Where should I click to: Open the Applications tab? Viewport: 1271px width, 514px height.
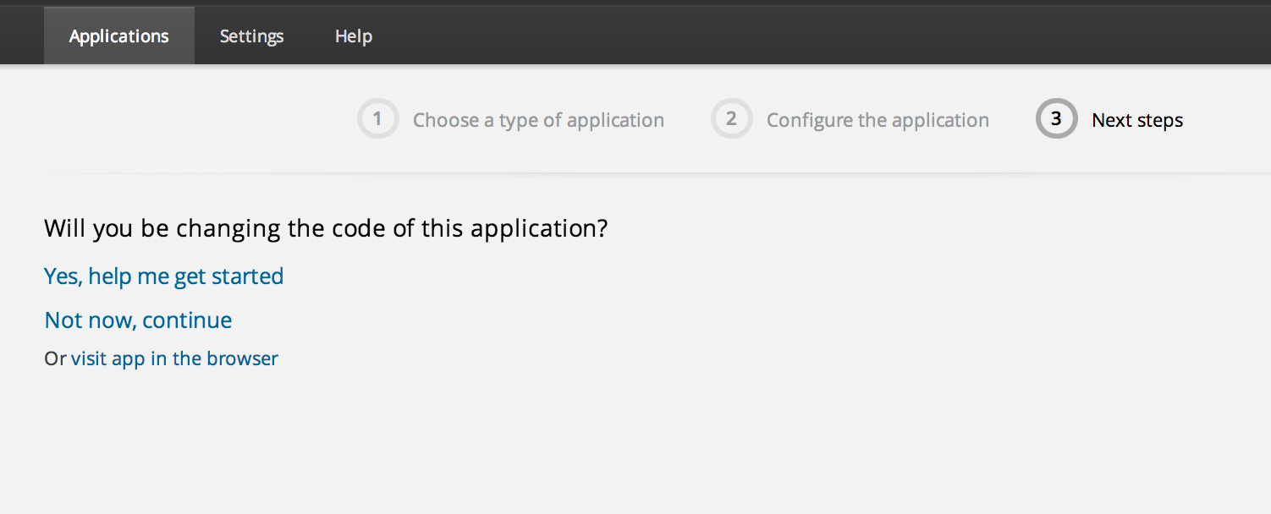[x=119, y=36]
